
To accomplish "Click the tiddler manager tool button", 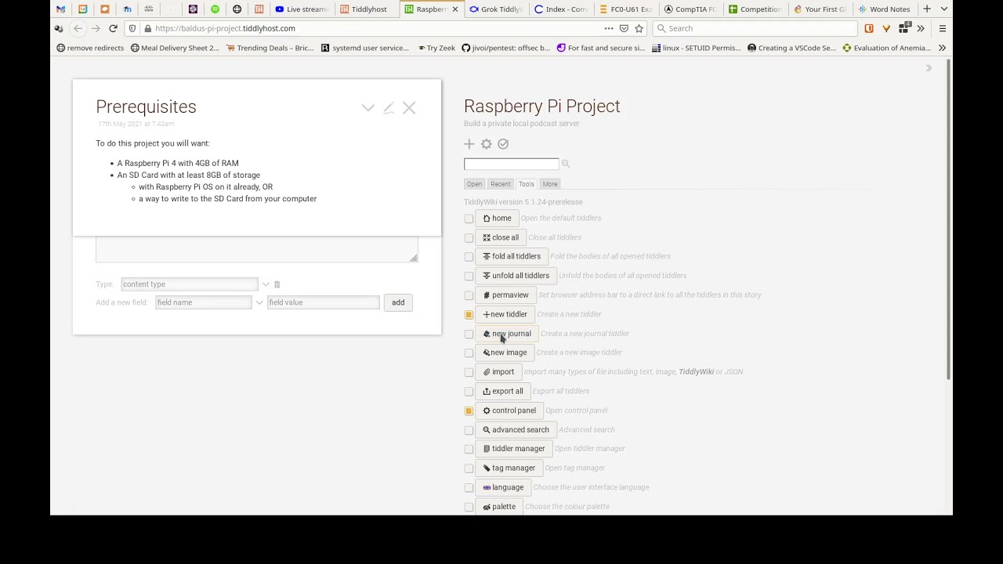I will coord(513,449).
